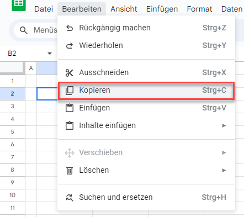Click the select-all corner box
Viewport: 244px width, 217px height.
click(12, 68)
